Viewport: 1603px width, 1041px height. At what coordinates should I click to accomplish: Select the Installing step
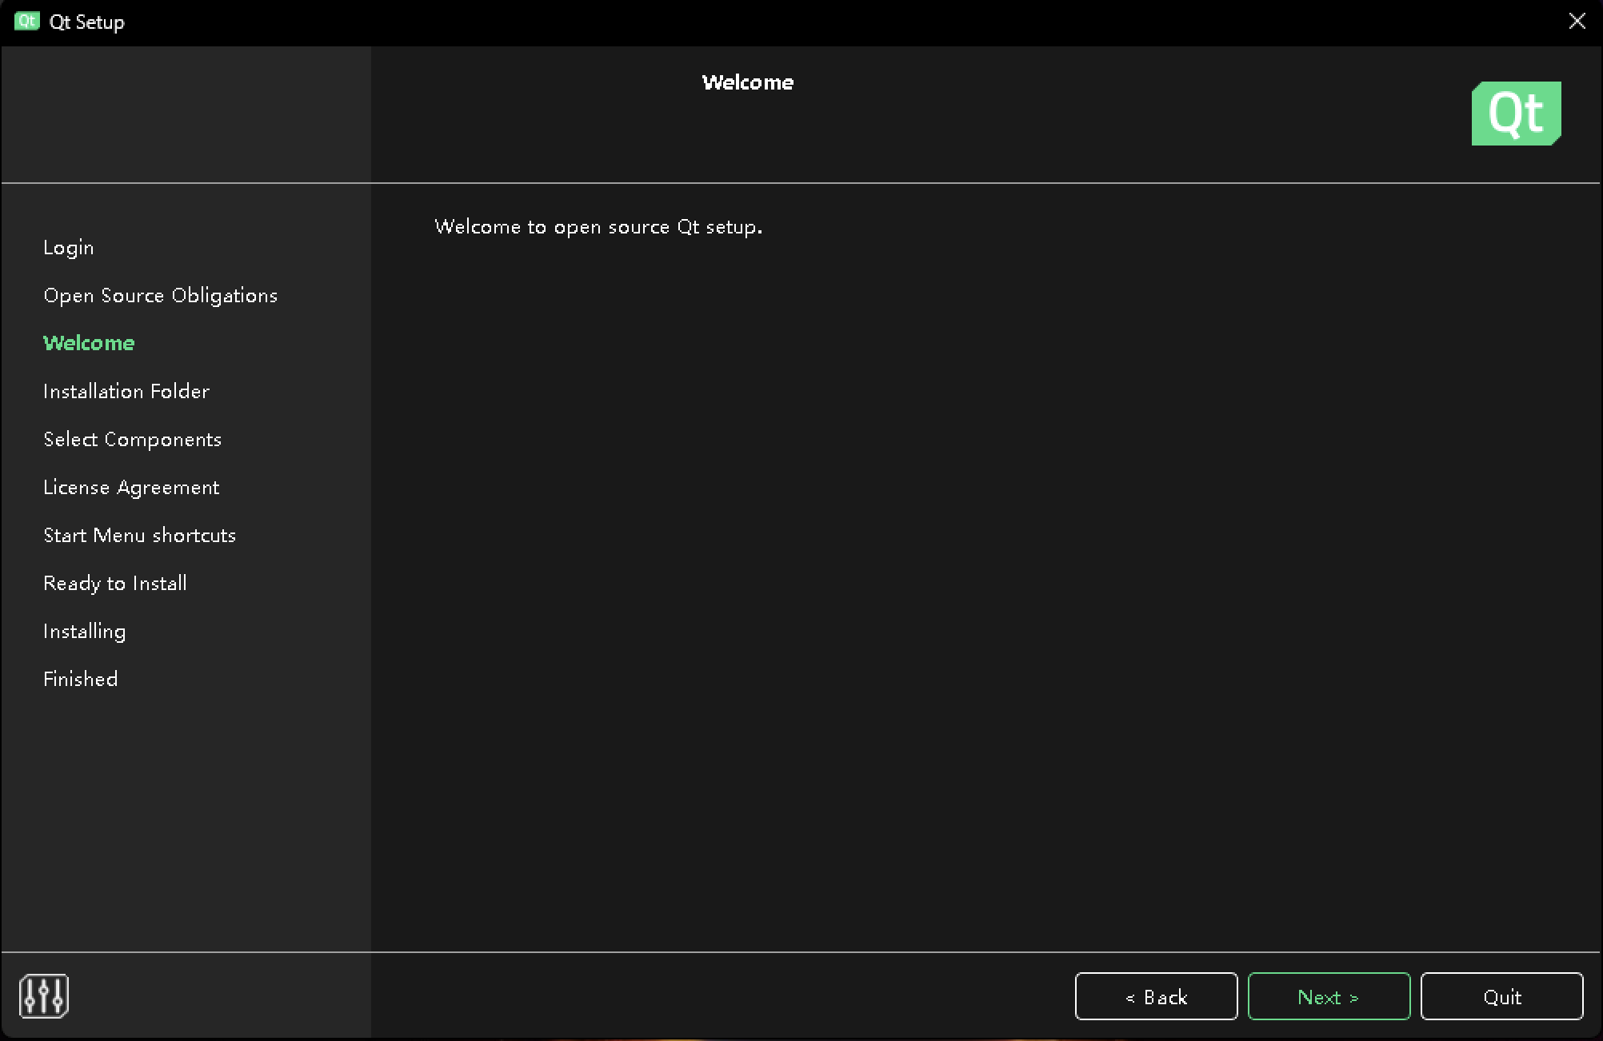tap(84, 631)
